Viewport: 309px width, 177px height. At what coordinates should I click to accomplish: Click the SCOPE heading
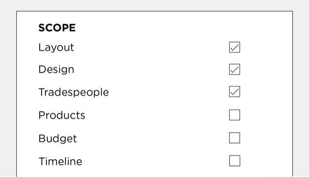[57, 28]
